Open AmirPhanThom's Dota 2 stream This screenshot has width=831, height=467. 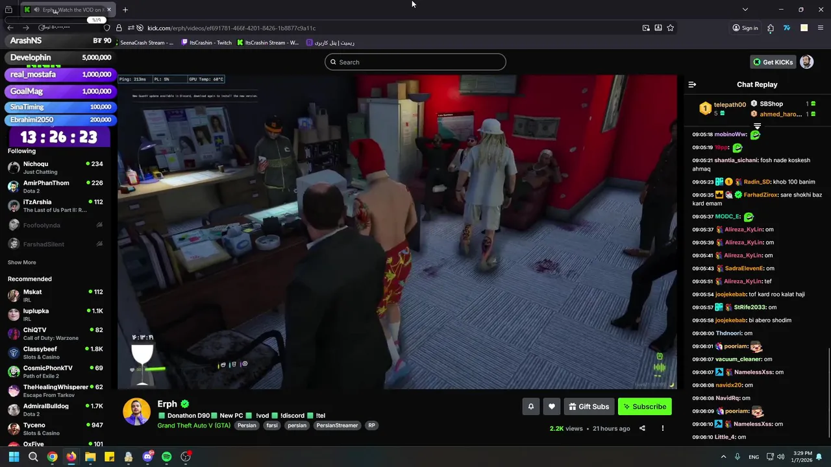55,187
